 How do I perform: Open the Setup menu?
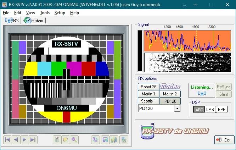(60, 12)
